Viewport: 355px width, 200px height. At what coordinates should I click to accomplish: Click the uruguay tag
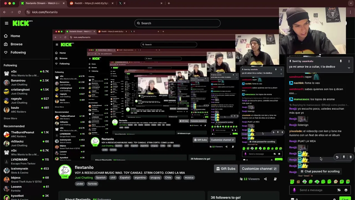[x=156, y=177]
